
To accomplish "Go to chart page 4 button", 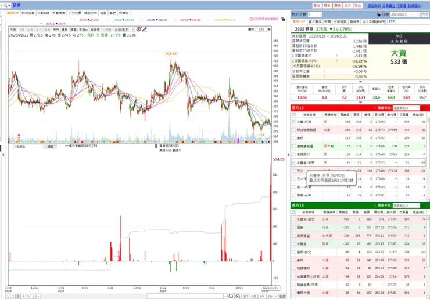I will pos(23,296).
